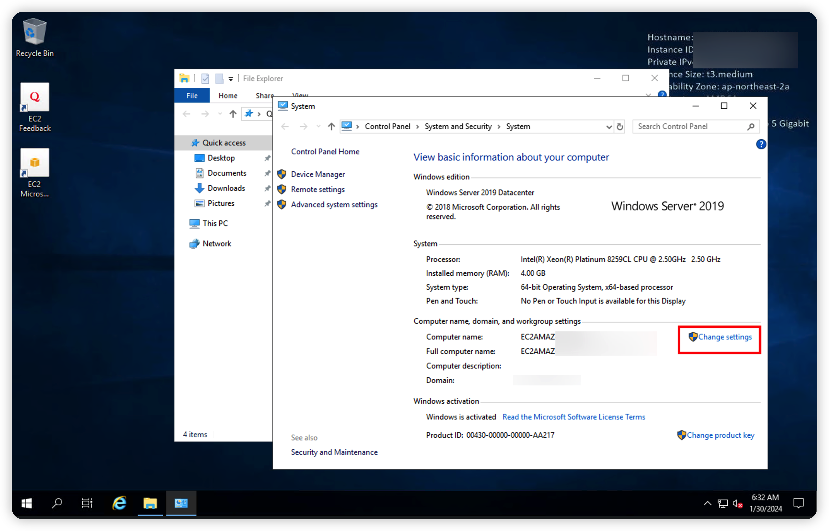The width and height of the screenshot is (829, 531).
Task: Open the recent locations dropdown arrow
Action: pyautogui.click(x=318, y=126)
